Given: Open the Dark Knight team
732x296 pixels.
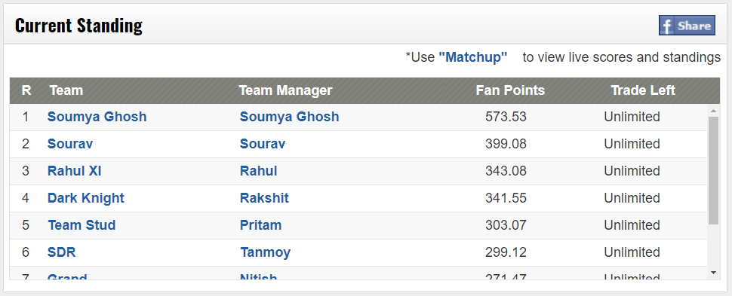Looking at the screenshot, I should click(x=86, y=197).
